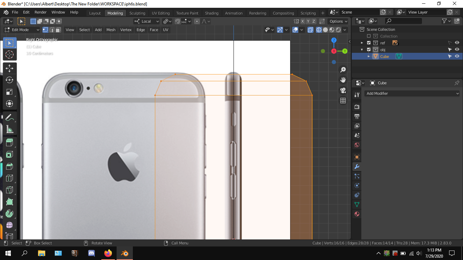The height and width of the screenshot is (260, 463).
Task: Add a new outliner collection button
Action: pos(457,21)
